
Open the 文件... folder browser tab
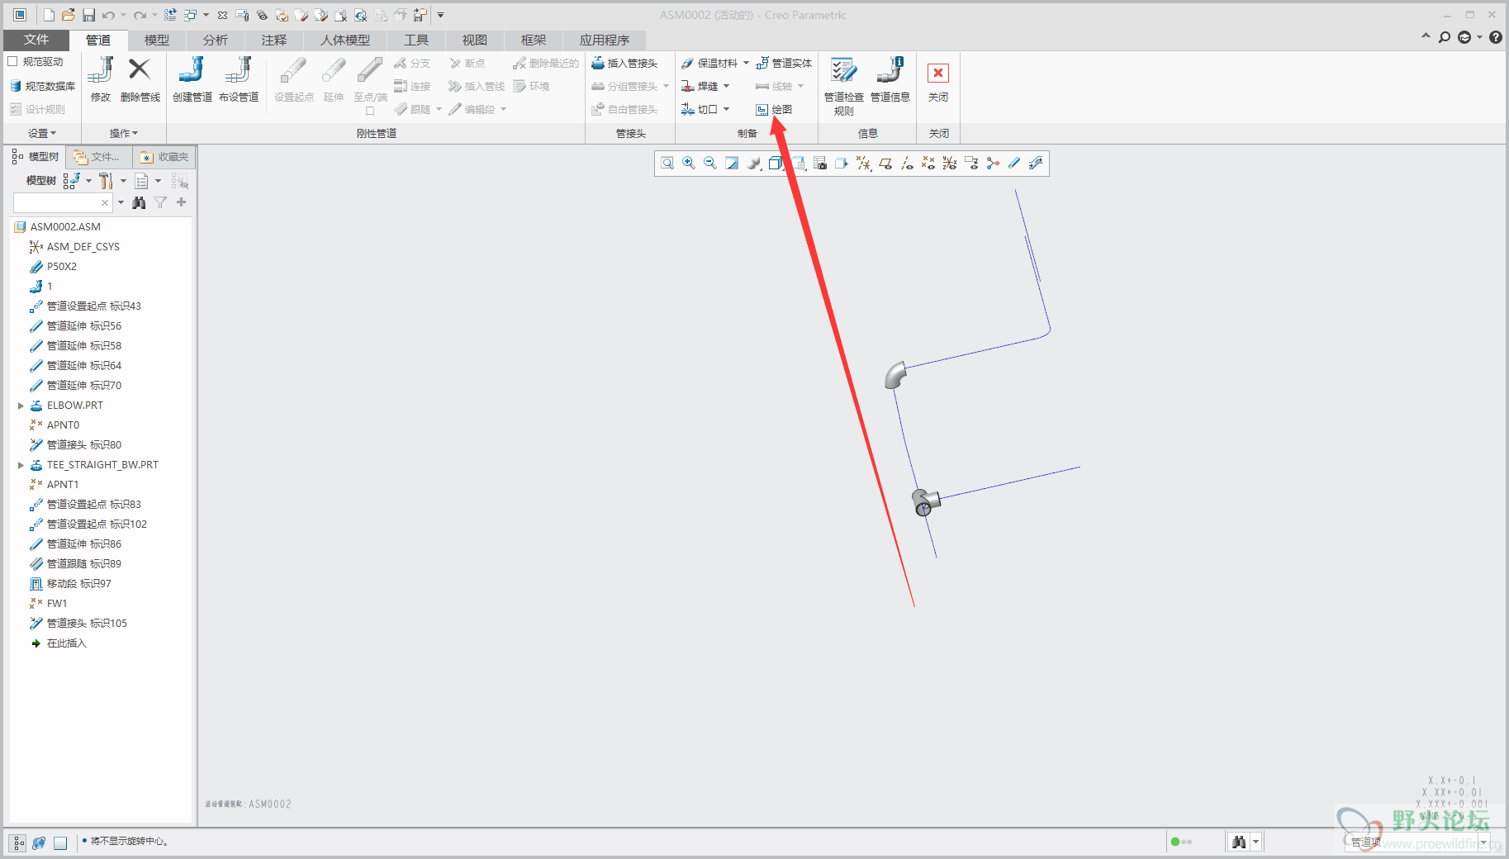pos(97,157)
